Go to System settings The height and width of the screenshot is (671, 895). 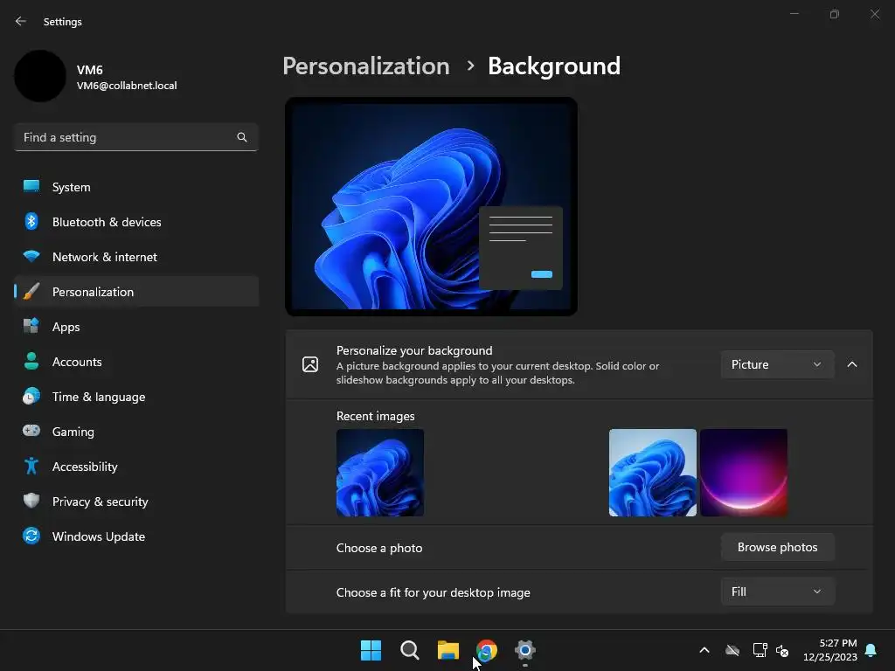(x=135, y=187)
